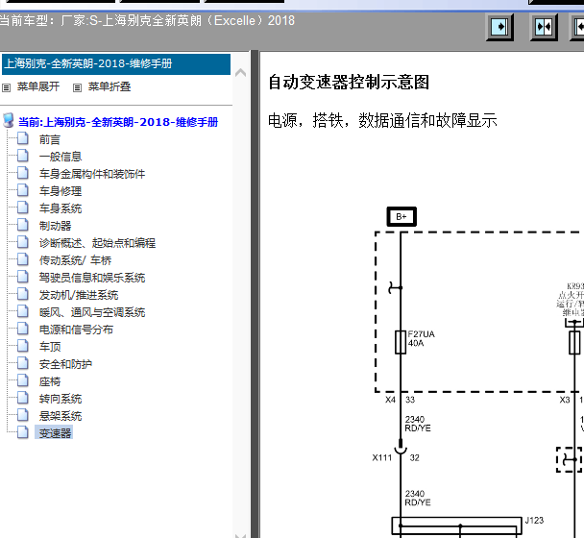Click the tree panel scroll-up arrow
Screen dimensions: 584x538
coord(240,72)
